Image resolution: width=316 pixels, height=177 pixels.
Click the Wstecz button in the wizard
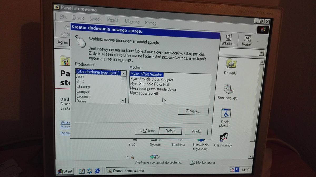pos(147,130)
